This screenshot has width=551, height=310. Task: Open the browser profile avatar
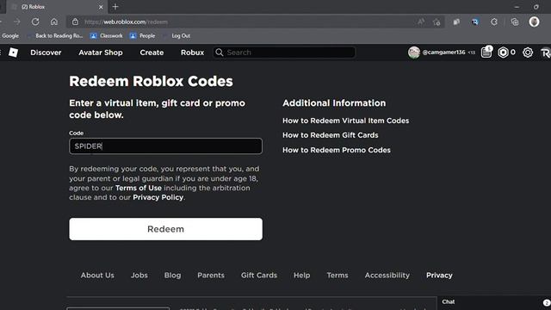[x=534, y=22]
